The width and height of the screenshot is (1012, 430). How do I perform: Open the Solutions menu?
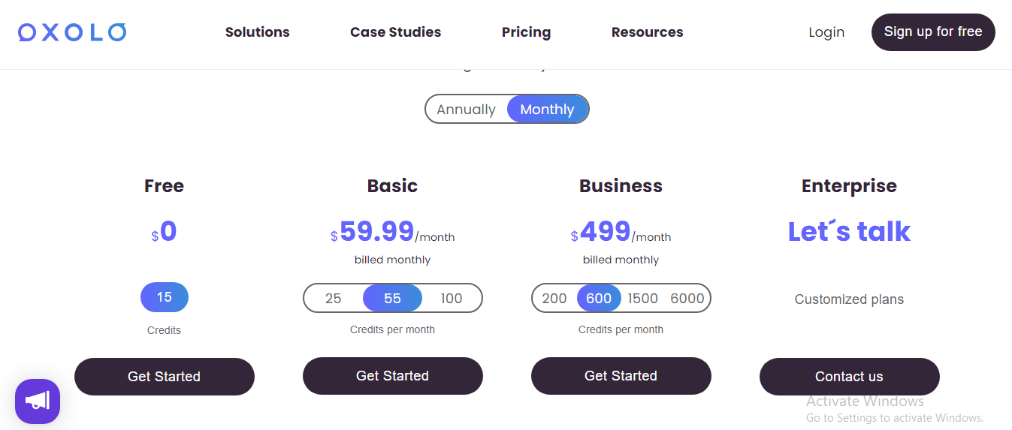pos(258,32)
